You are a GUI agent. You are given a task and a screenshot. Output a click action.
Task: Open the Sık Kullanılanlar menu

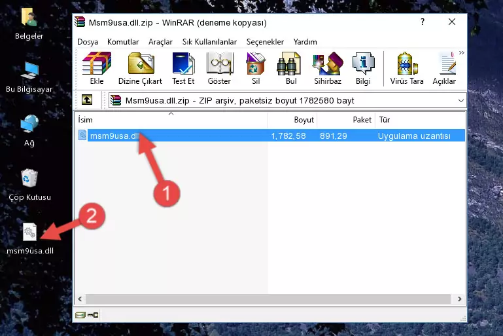(x=209, y=42)
